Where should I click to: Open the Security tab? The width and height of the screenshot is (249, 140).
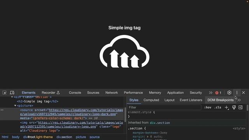[x=196, y=93]
